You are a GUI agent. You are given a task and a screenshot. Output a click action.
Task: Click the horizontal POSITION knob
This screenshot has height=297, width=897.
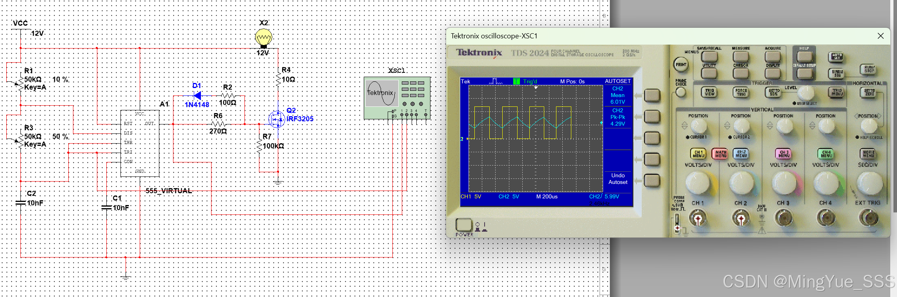pos(869,126)
